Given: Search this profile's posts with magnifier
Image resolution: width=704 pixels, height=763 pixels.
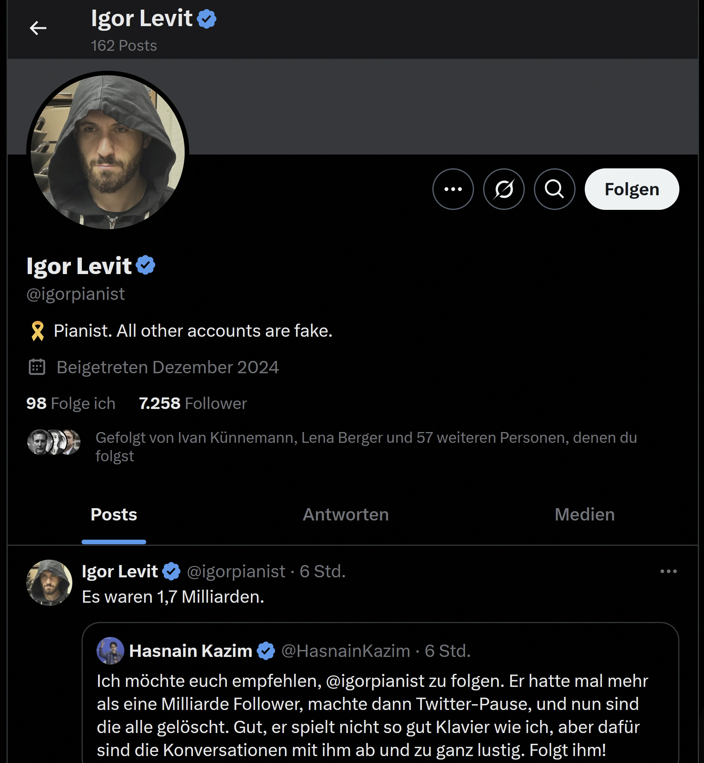Looking at the screenshot, I should pos(554,189).
